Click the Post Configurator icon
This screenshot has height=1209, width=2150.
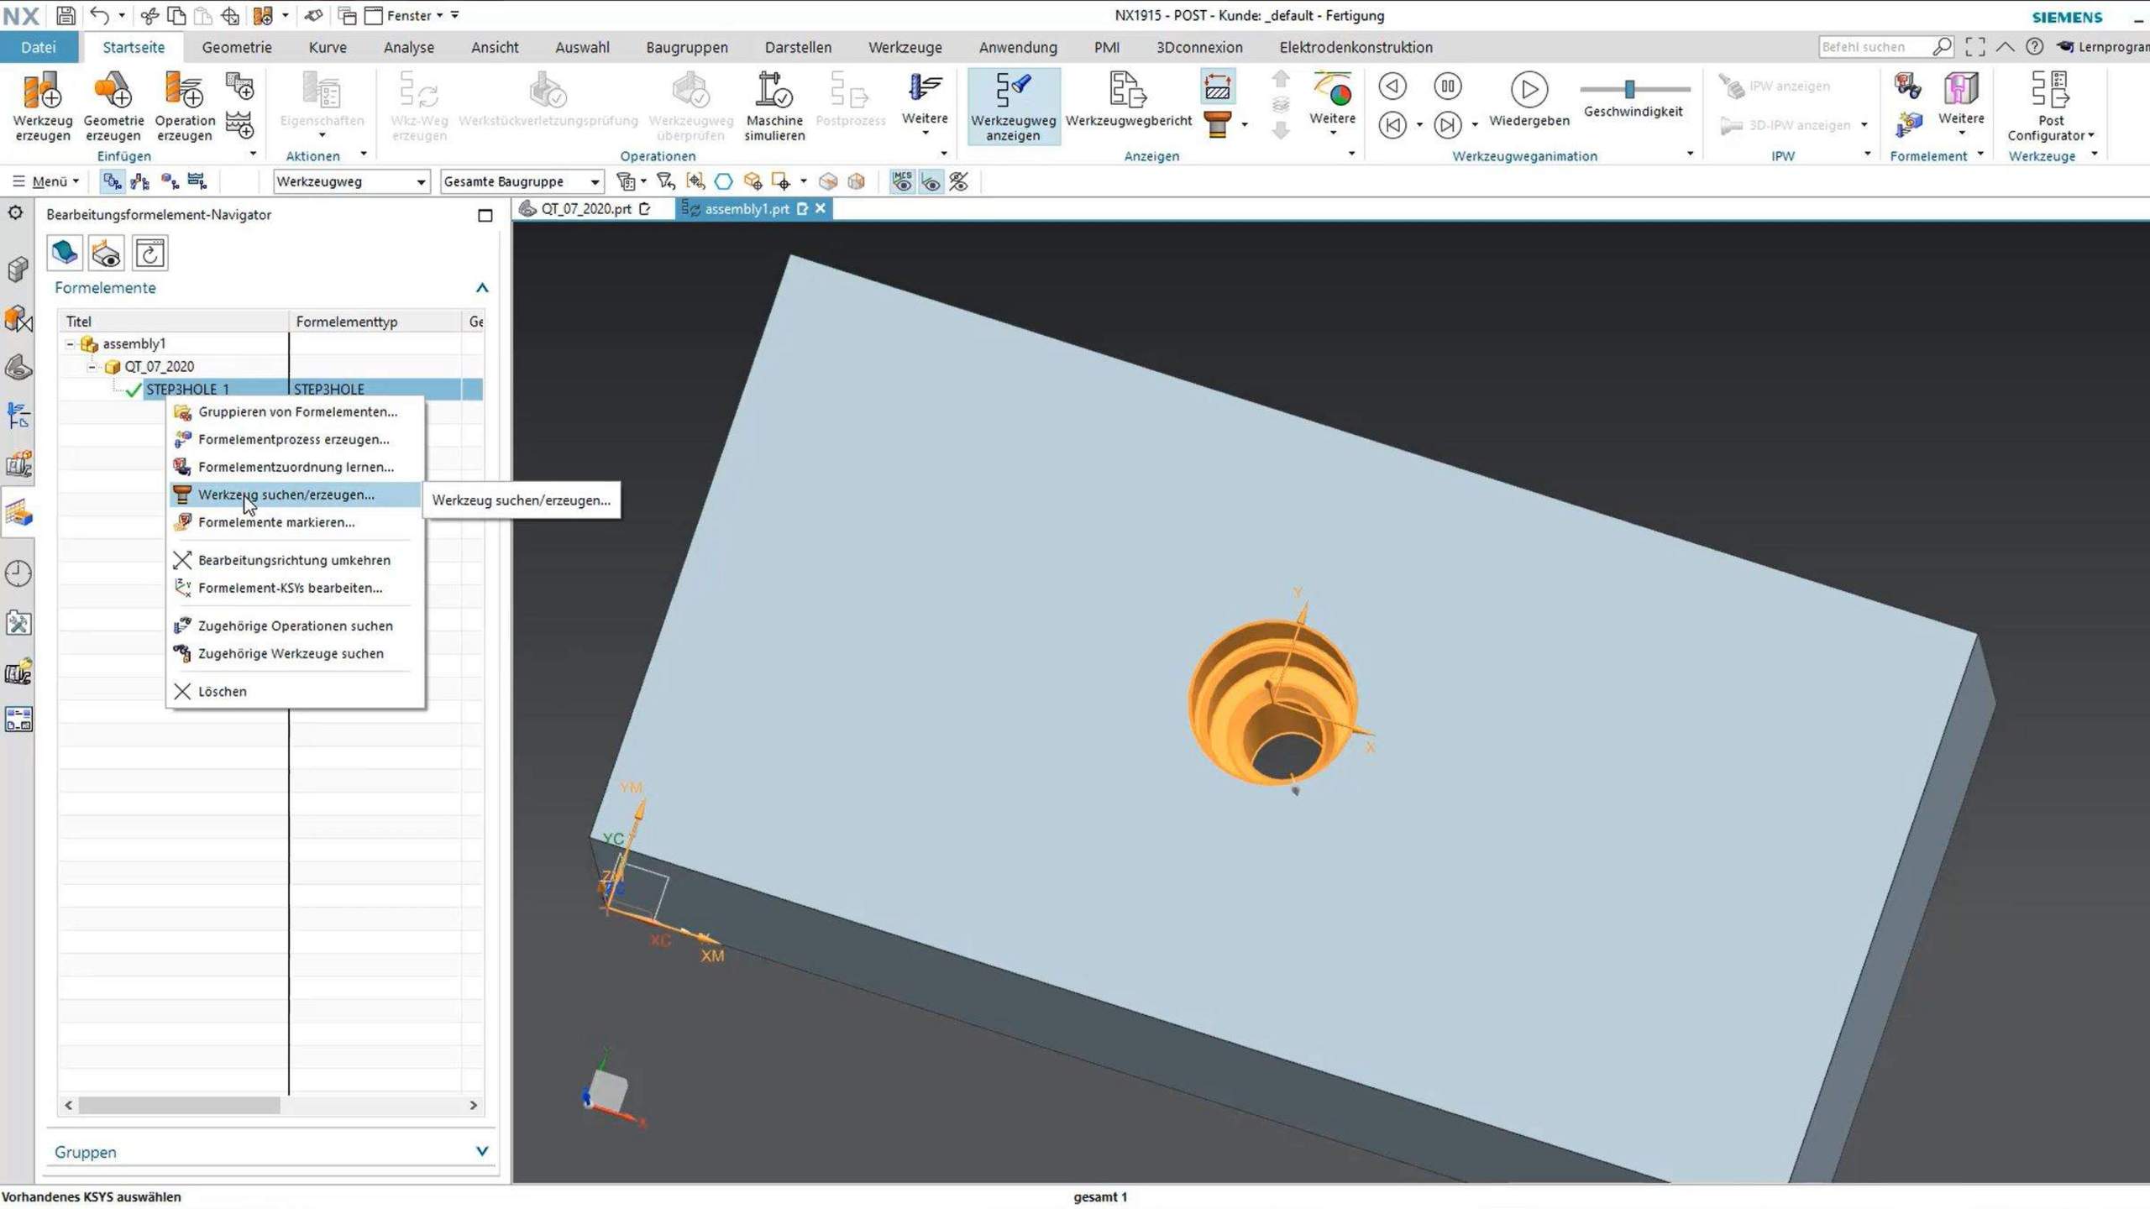click(2050, 106)
